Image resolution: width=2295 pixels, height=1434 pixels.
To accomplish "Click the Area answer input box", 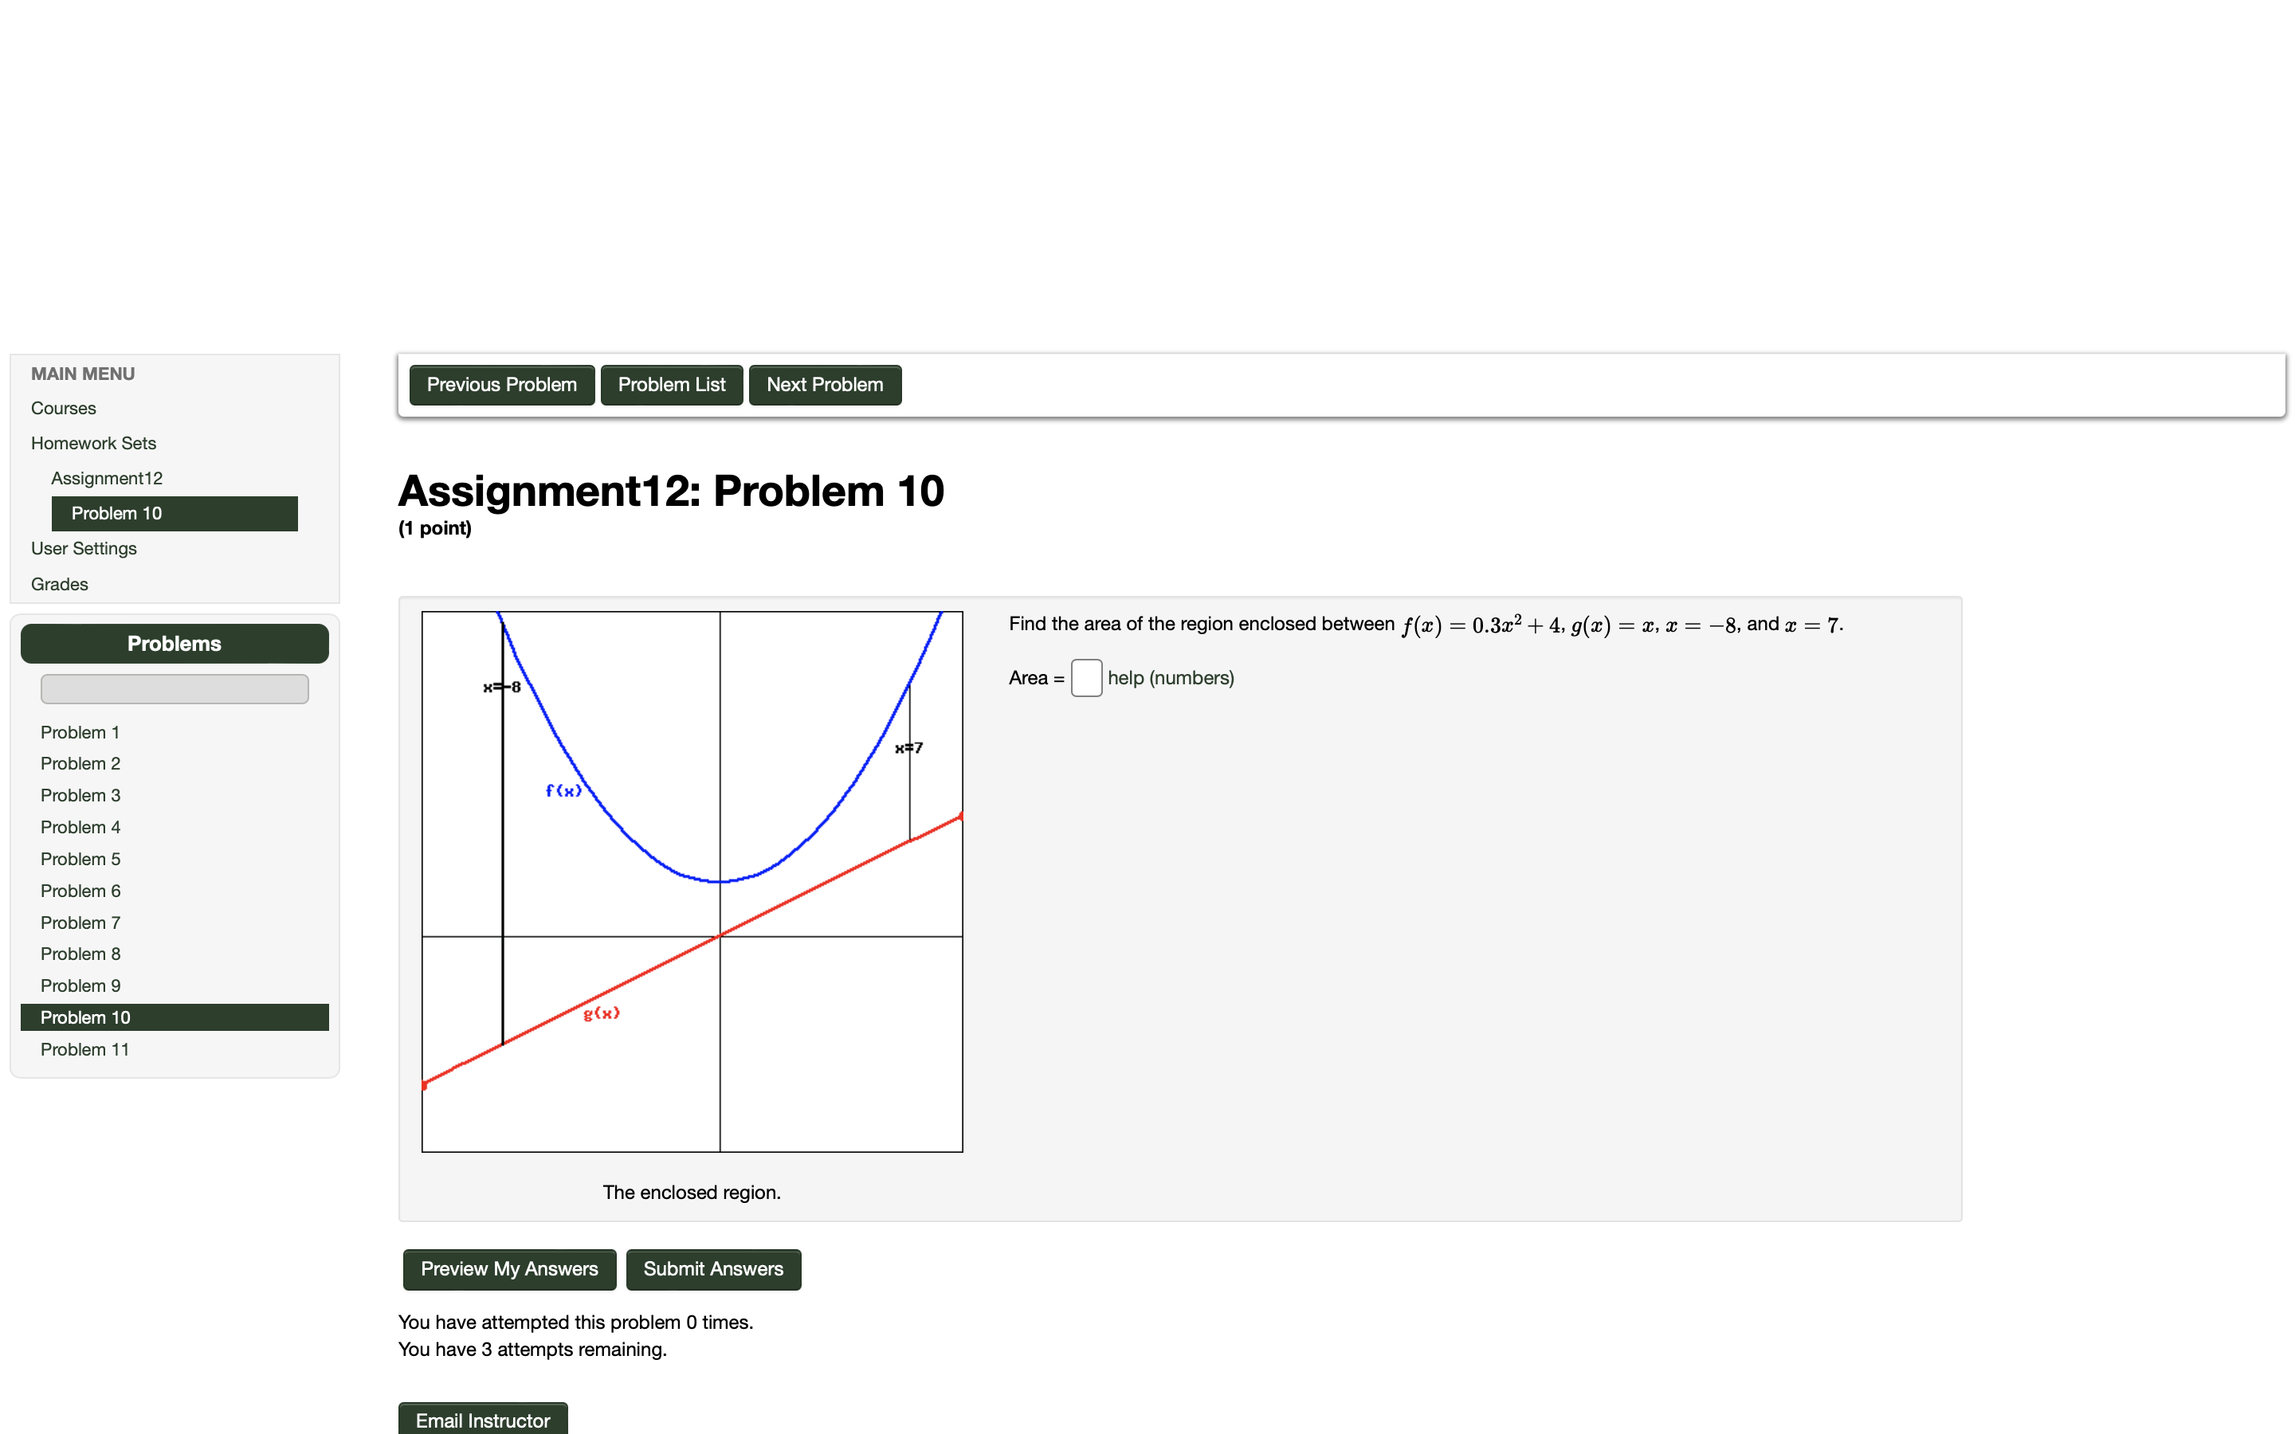I will [1086, 678].
